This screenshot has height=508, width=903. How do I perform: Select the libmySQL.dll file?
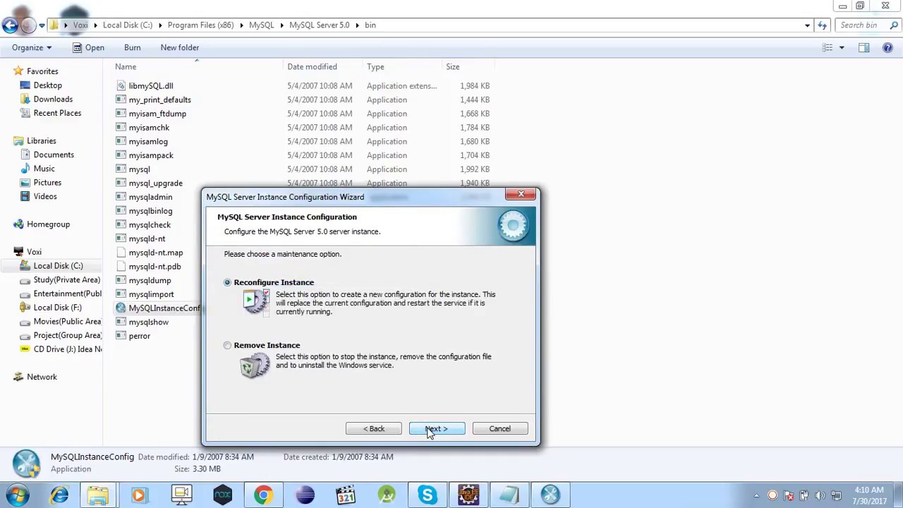[150, 85]
